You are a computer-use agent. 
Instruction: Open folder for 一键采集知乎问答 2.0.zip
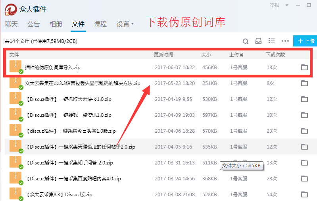tap(304, 163)
